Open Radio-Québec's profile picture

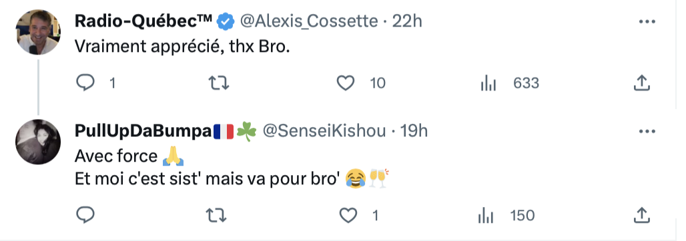pyautogui.click(x=38, y=32)
